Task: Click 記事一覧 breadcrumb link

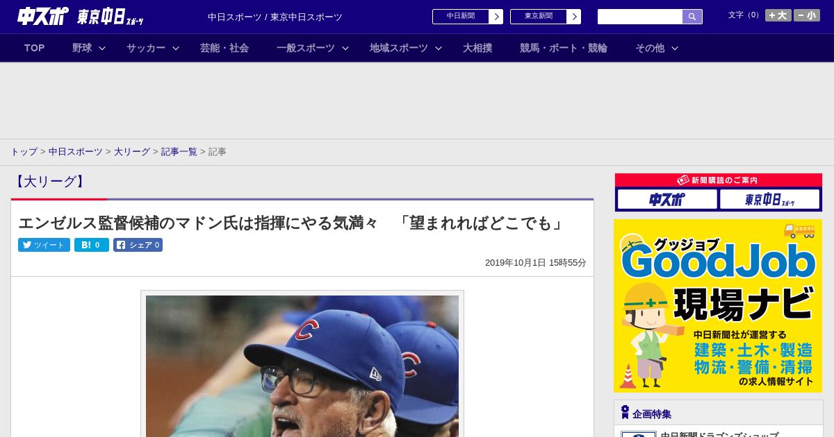Action: pyautogui.click(x=179, y=151)
